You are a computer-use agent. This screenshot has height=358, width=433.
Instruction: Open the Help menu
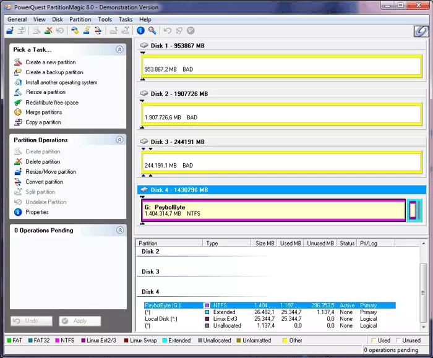(x=145, y=19)
